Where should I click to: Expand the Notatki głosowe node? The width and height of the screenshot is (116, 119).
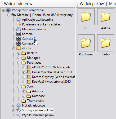(x=14, y=106)
